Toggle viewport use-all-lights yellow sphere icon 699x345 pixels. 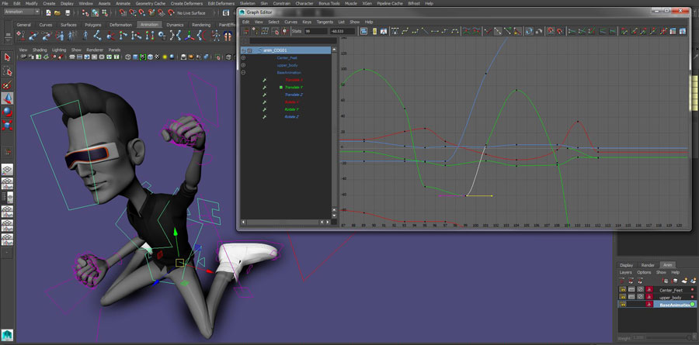[x=165, y=57]
